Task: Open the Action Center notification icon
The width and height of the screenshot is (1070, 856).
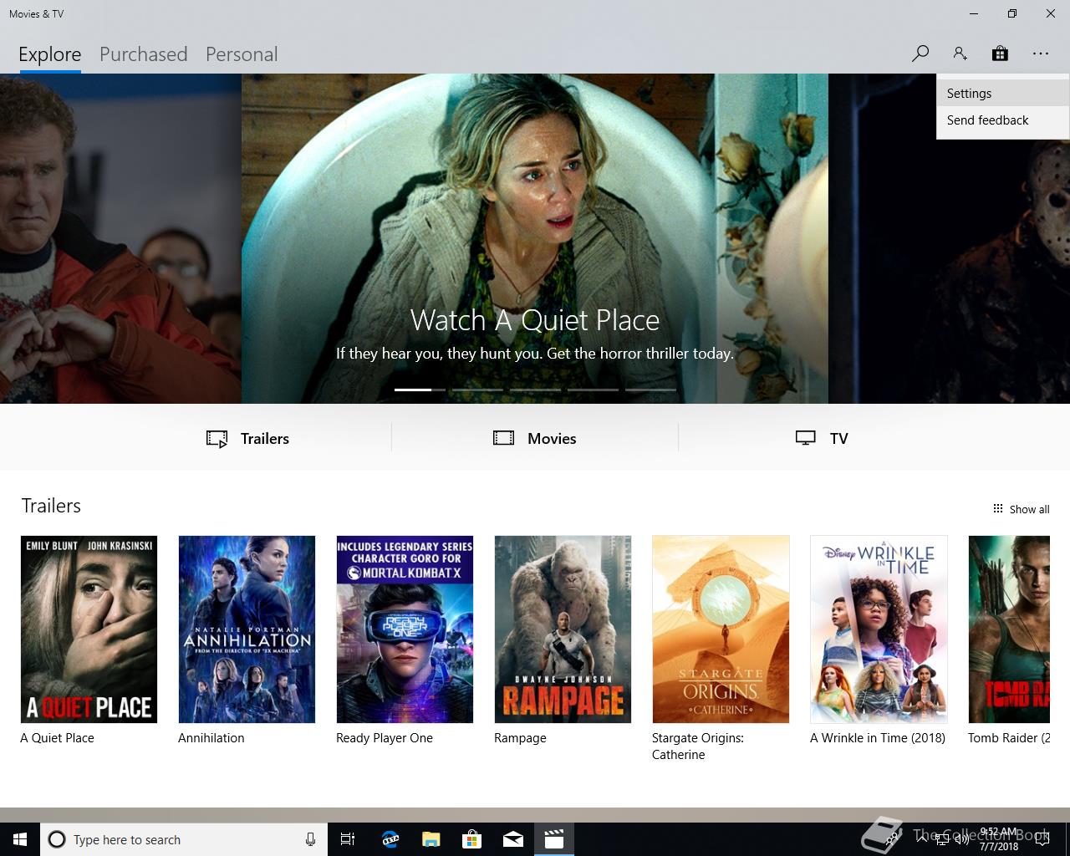Action: [1042, 839]
